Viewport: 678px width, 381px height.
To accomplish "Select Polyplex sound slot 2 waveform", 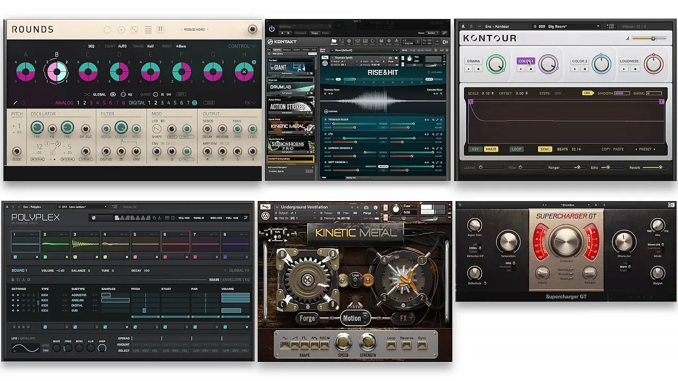I will 56,243.
